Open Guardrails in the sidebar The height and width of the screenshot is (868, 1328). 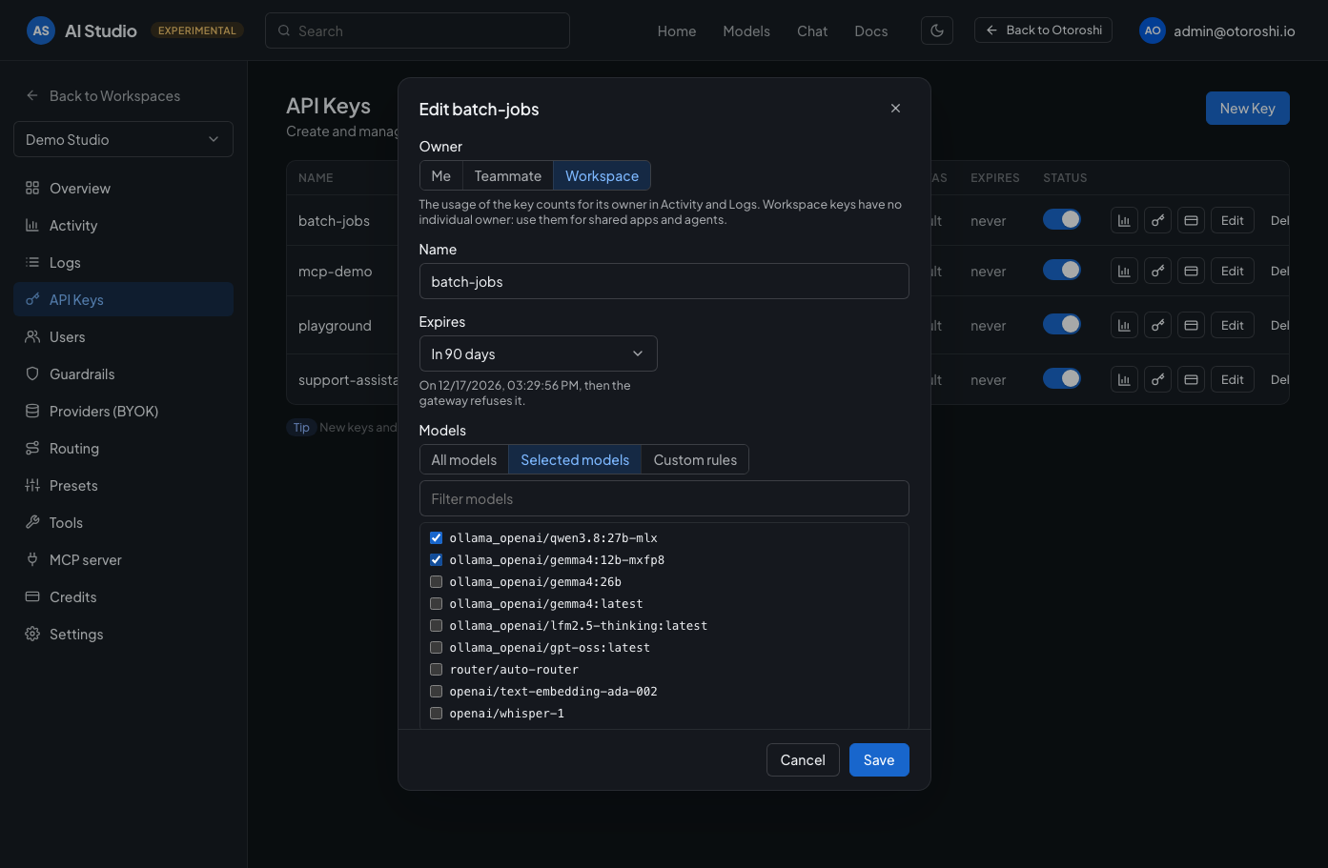[123, 374]
